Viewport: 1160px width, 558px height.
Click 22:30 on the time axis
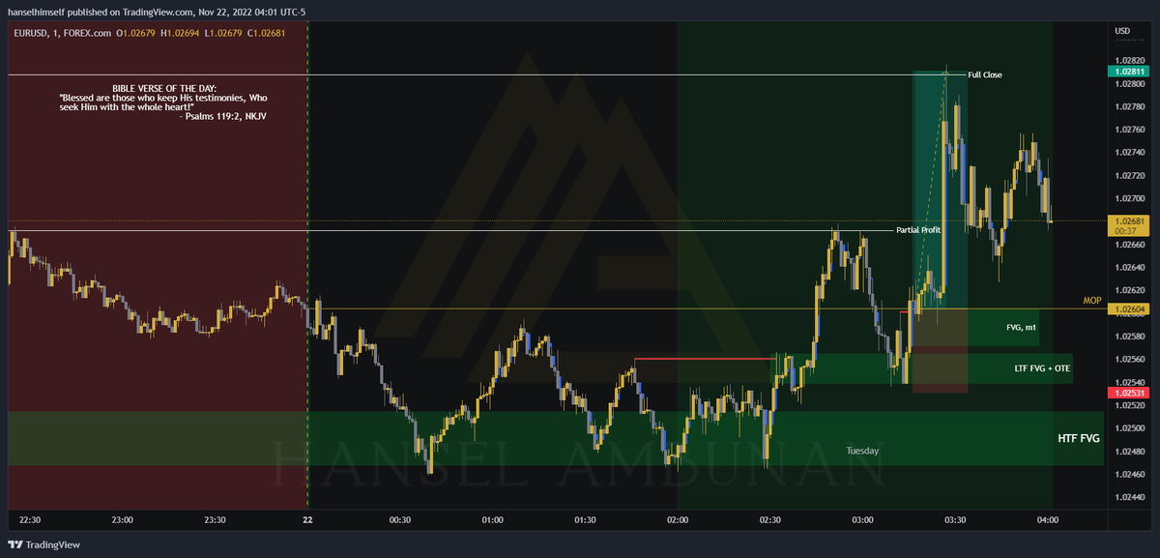coord(29,519)
